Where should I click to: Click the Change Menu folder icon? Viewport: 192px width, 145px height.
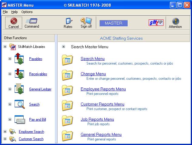tap(67, 75)
